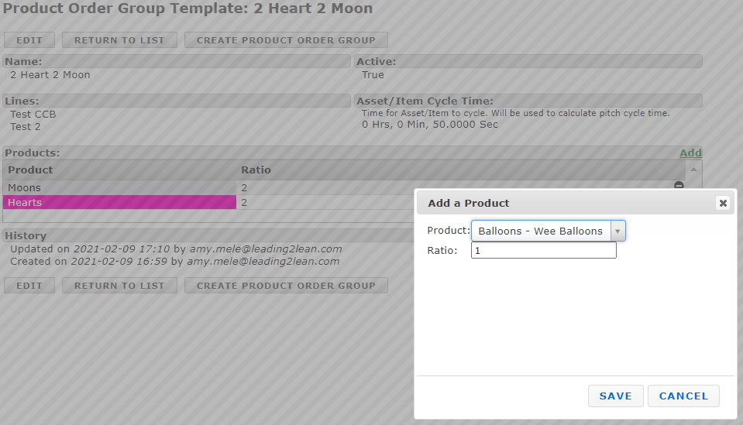
Task: Remove the Moons product row
Action: 679,186
